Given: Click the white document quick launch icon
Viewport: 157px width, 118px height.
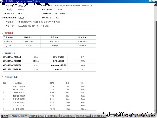Looking at the screenshot, I should (x=19, y=116).
